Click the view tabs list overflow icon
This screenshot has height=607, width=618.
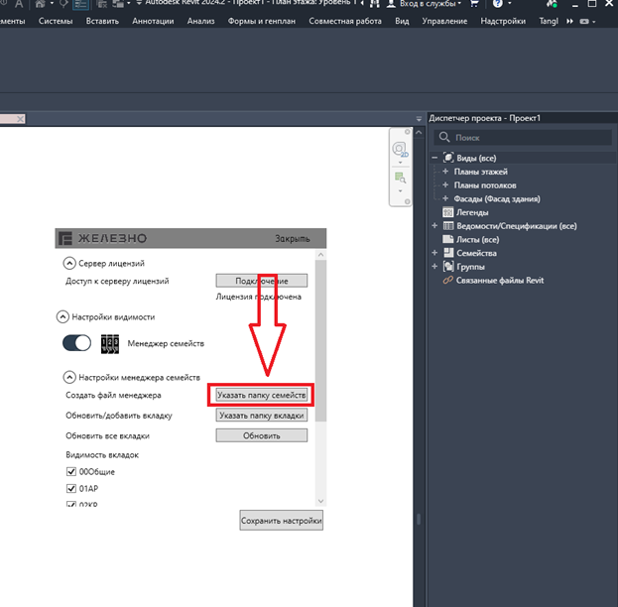tap(419, 119)
